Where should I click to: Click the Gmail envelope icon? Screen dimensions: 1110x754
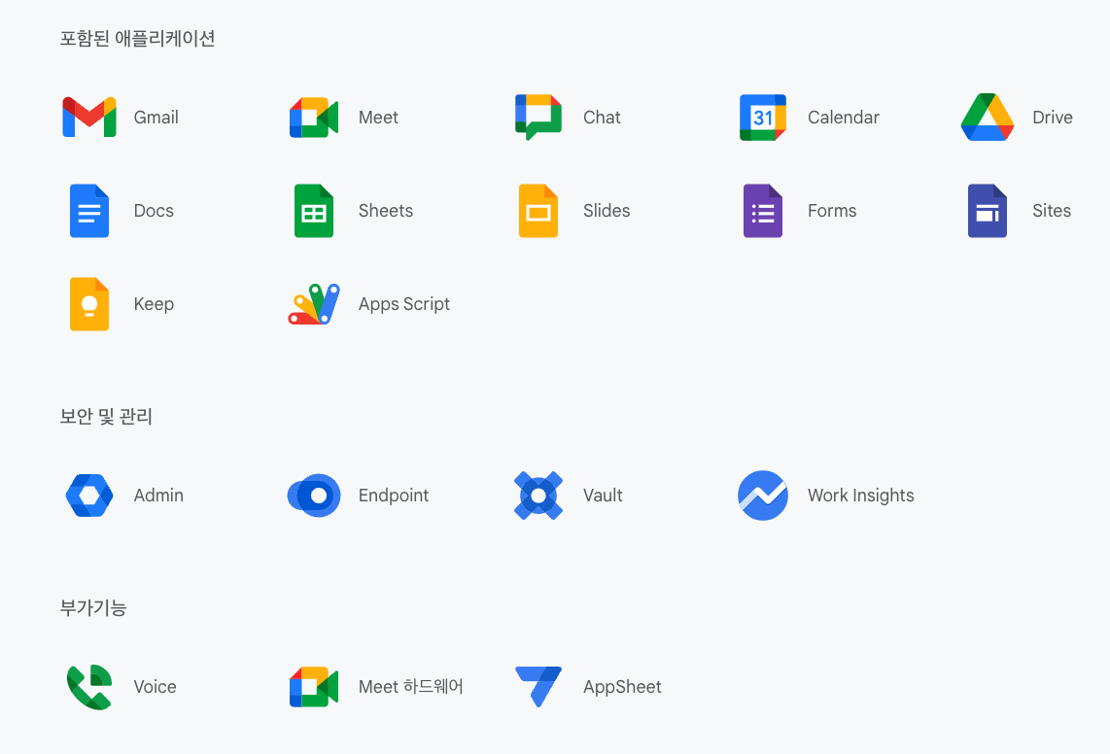coord(89,118)
